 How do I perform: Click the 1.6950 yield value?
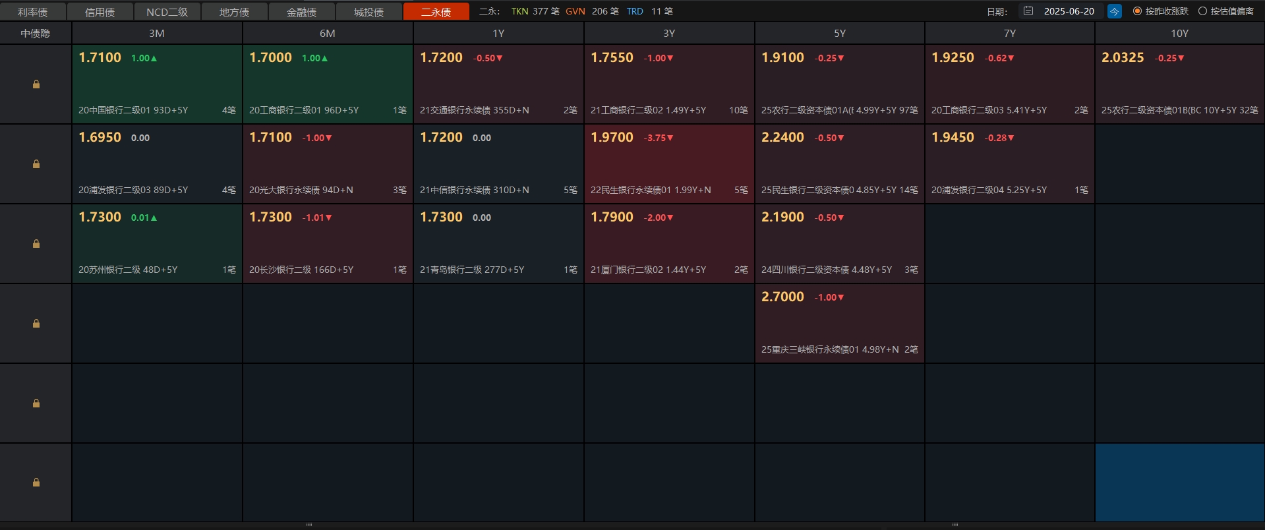(x=100, y=137)
